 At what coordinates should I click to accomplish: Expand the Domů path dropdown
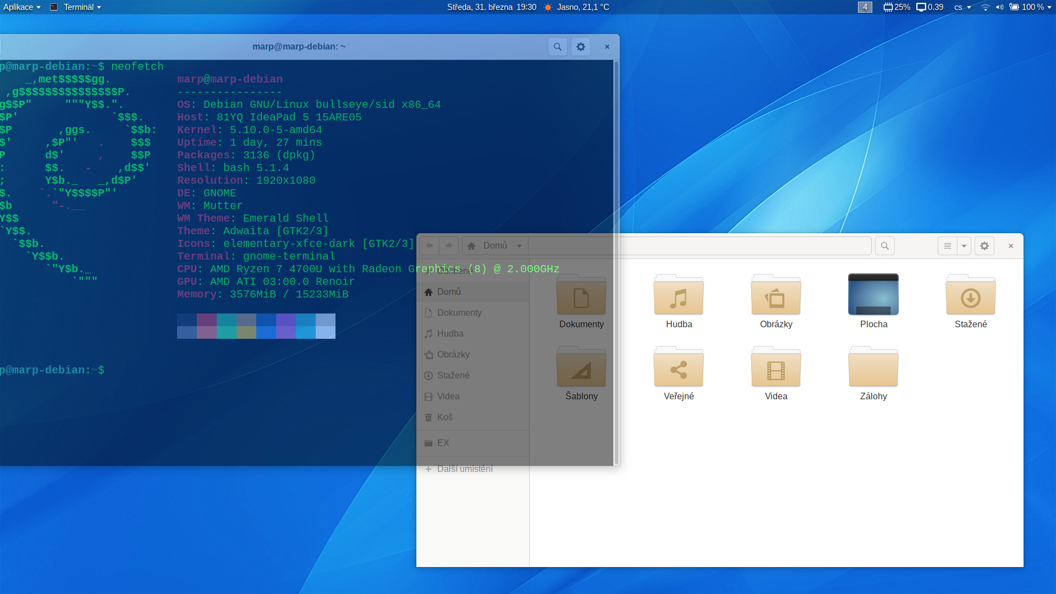pos(519,246)
